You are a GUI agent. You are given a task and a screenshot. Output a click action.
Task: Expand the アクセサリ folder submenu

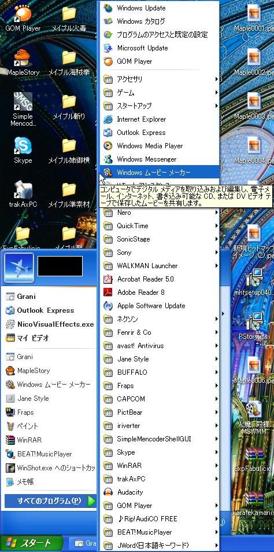click(160, 79)
